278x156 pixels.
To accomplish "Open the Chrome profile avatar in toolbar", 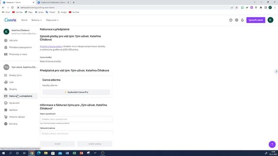I will pyautogui.click(x=270, y=8).
